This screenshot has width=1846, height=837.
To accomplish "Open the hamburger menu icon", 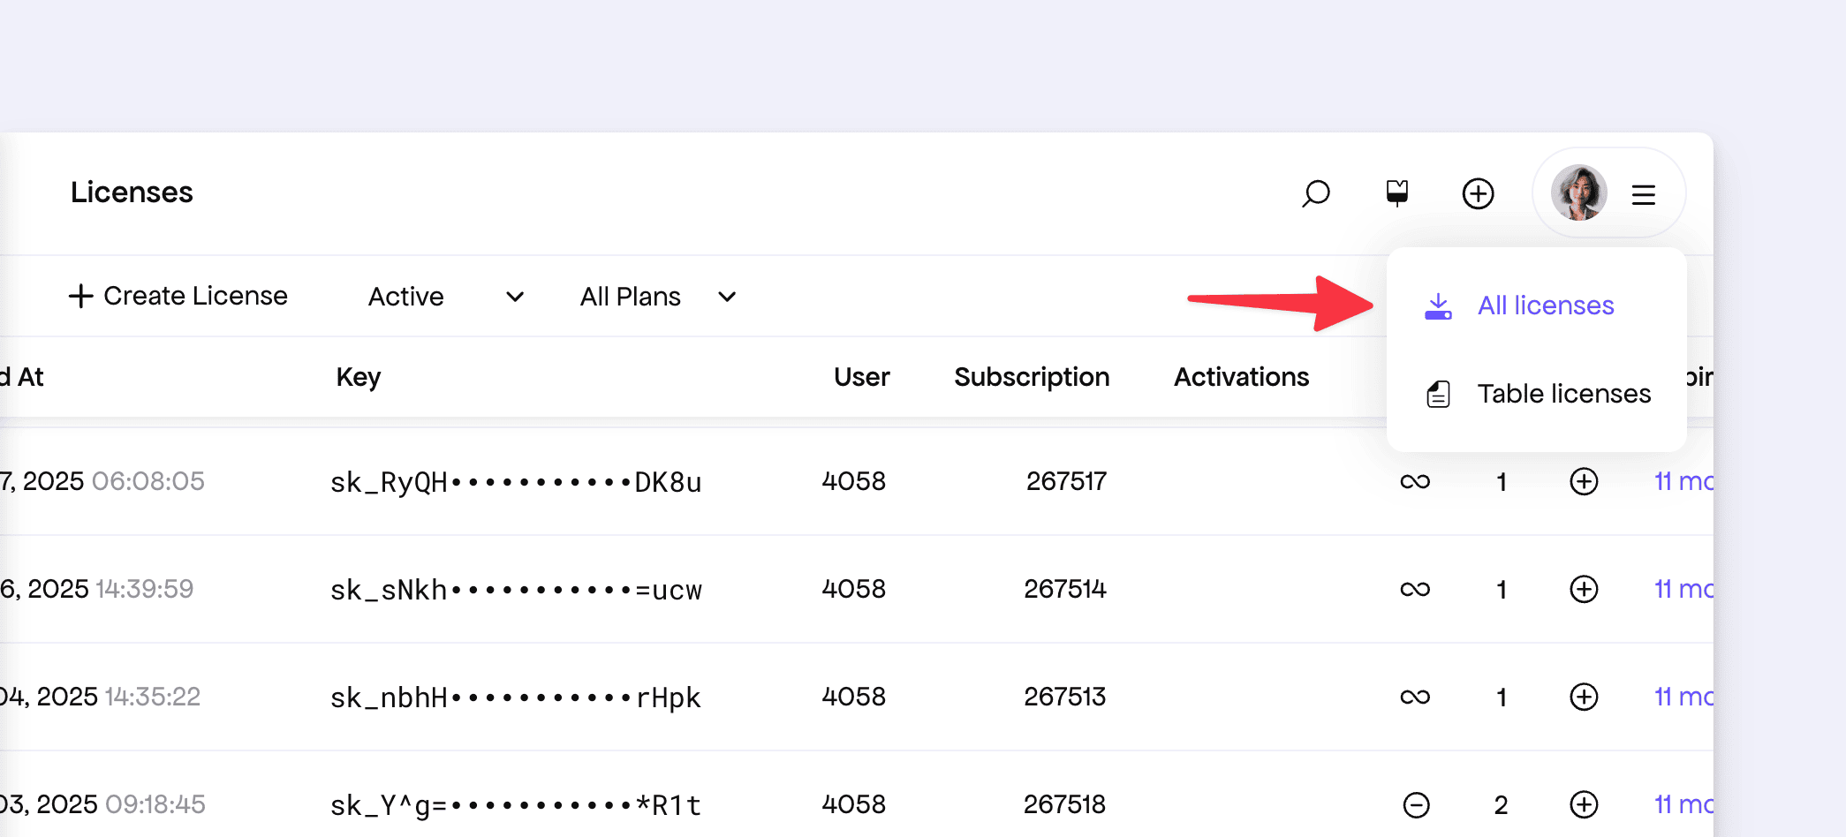I will (x=1643, y=194).
